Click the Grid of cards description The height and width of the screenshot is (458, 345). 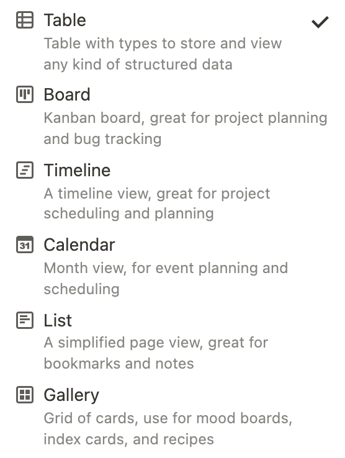click(x=168, y=428)
